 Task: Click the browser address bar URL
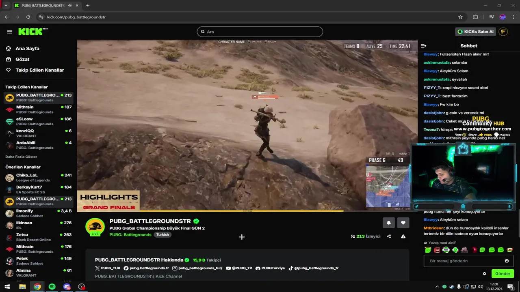(x=76, y=17)
